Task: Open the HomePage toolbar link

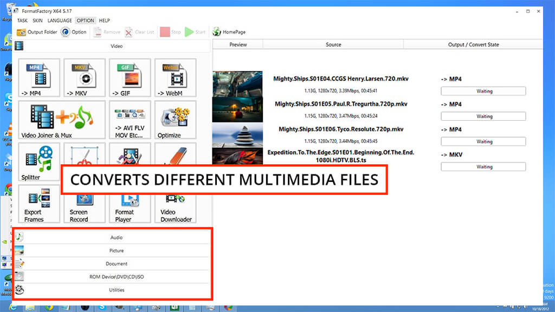Action: point(229,32)
